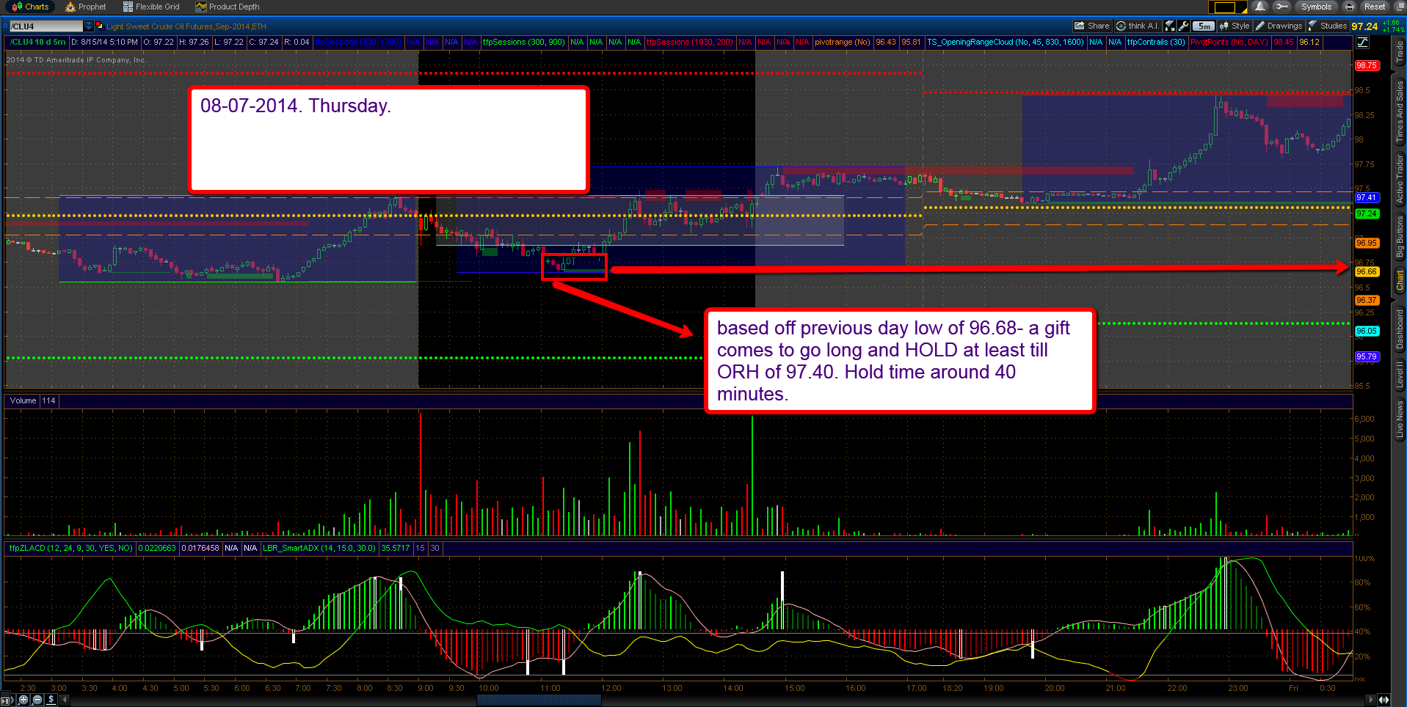
Task: Click the chart scale curve icon
Action: tap(1362, 42)
